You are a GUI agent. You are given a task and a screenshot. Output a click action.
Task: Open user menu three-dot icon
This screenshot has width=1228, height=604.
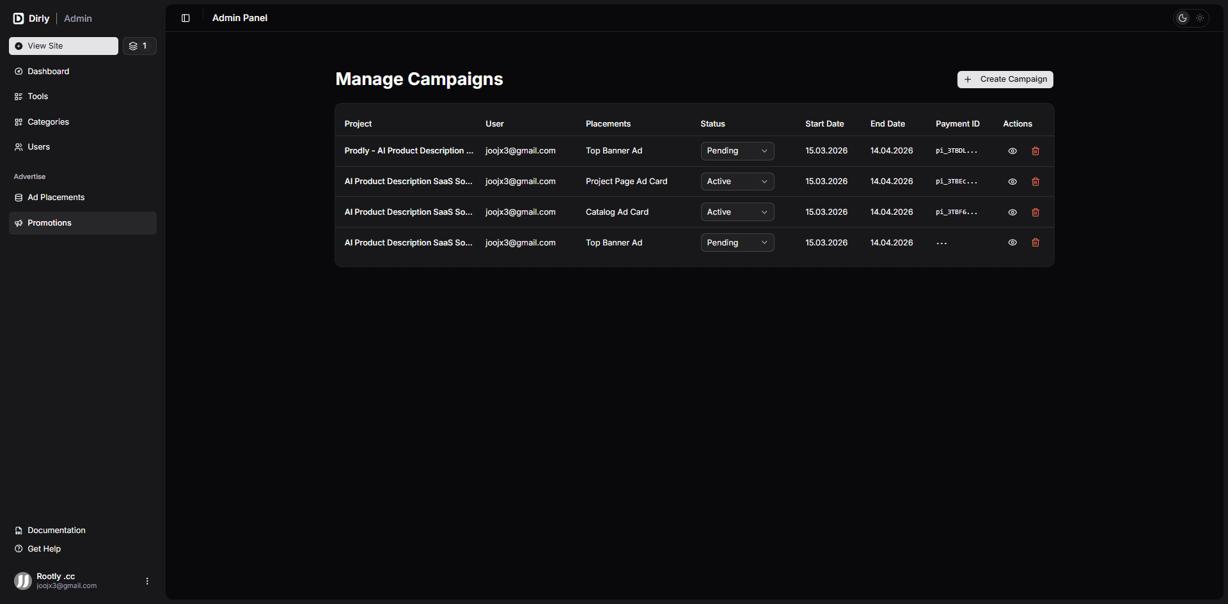[147, 581]
